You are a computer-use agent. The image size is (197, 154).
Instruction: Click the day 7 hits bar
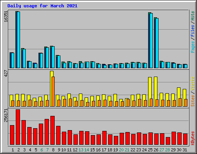(x=47, y=57)
